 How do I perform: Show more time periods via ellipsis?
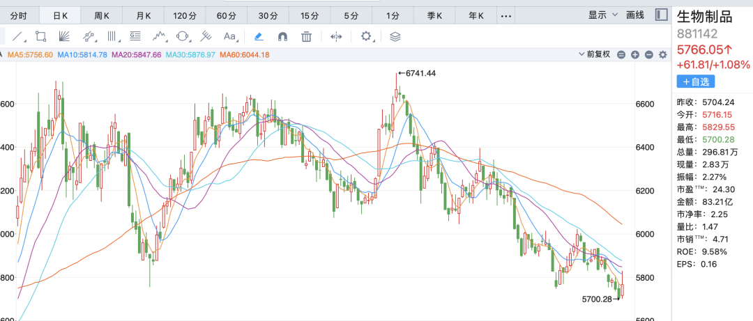click(507, 15)
